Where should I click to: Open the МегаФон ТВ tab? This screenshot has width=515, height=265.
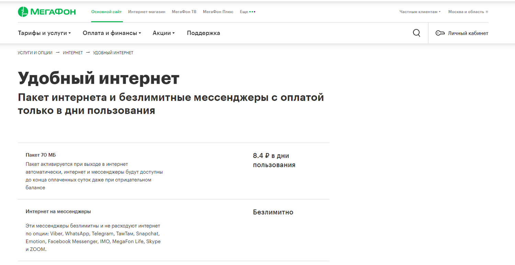tap(184, 12)
